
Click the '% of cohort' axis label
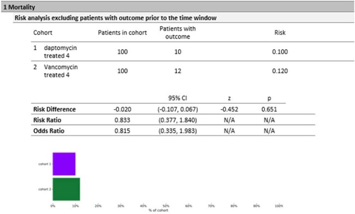158,210
